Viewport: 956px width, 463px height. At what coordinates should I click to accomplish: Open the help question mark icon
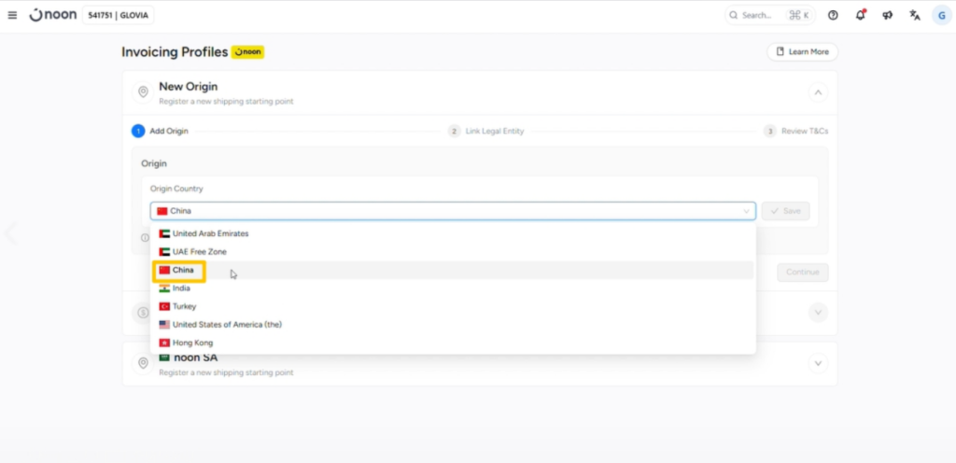[x=833, y=15]
